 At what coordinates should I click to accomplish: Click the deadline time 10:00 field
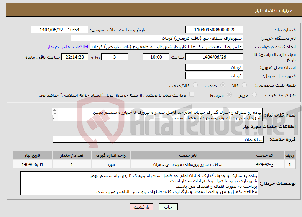coord(156,57)
